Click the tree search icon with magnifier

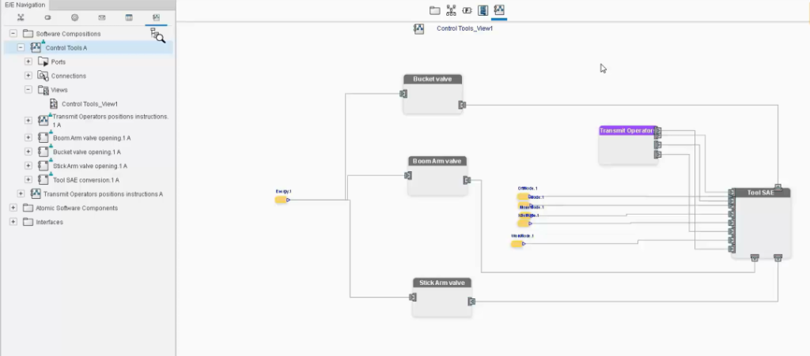[x=157, y=35]
